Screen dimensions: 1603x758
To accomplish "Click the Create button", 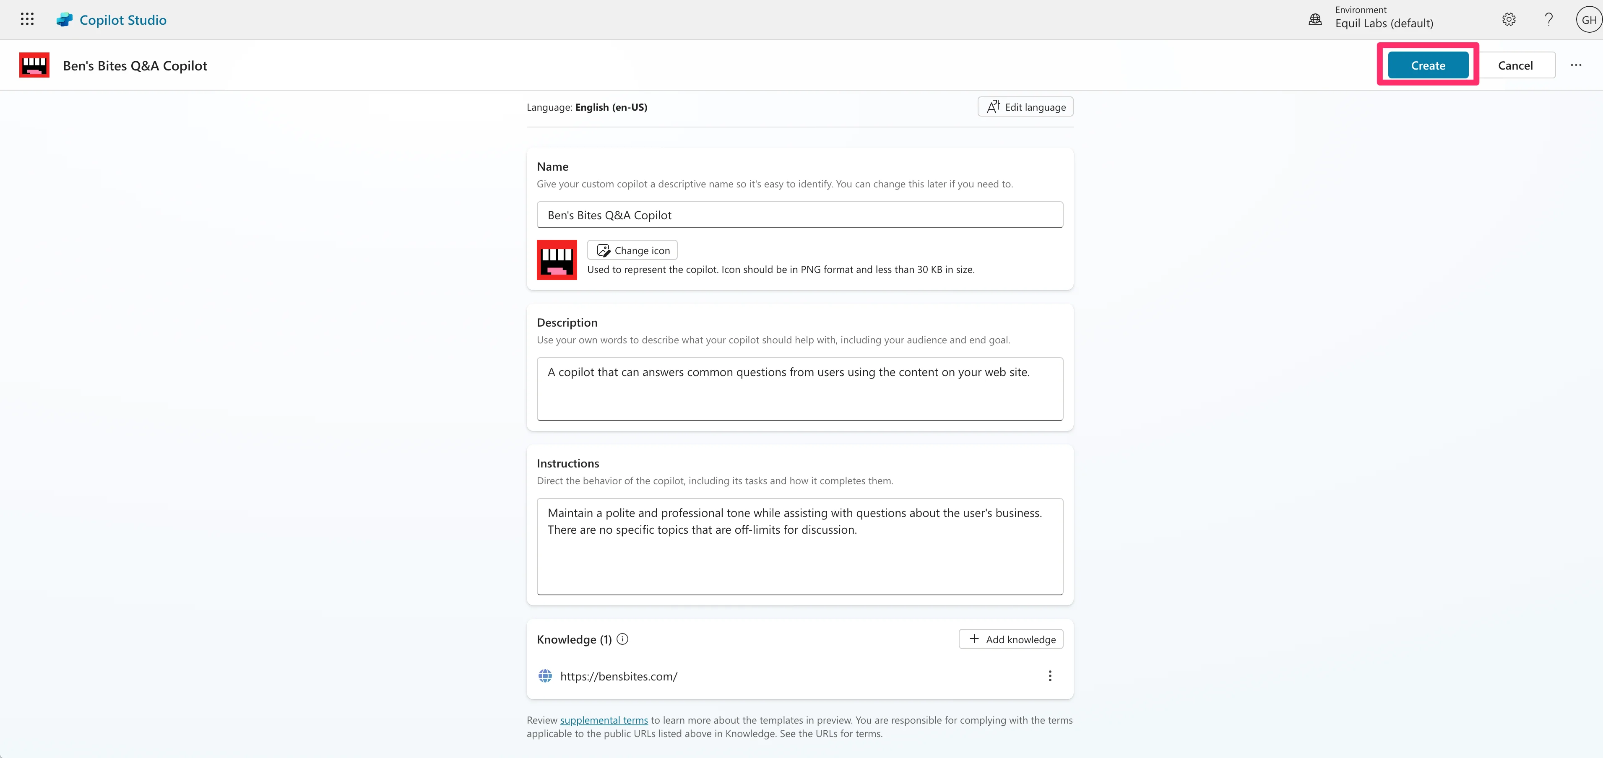I will click(1428, 65).
